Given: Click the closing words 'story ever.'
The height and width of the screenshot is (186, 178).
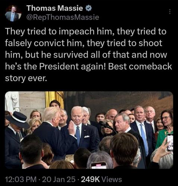Looking at the screenshot, I should (x=26, y=78).
